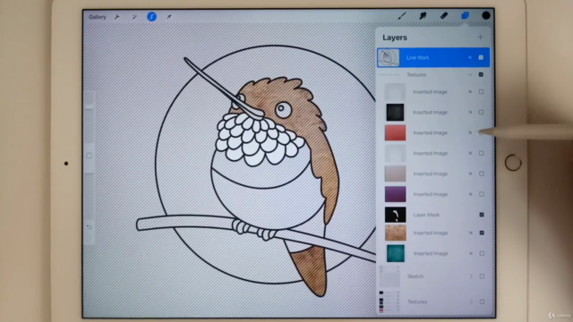Viewport: 573px width, 322px height.
Task: Open blend mode of purple Inserted Image layer
Action: [x=470, y=194]
